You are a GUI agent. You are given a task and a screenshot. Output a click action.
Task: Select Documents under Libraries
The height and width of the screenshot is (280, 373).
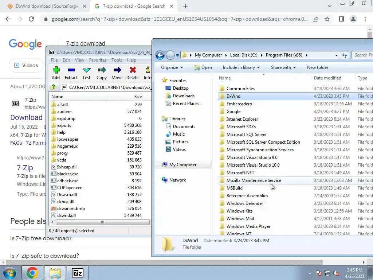[184, 127]
